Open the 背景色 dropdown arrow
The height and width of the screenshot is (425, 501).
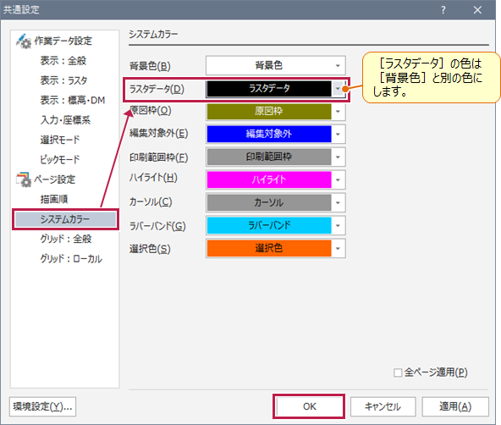coord(338,66)
